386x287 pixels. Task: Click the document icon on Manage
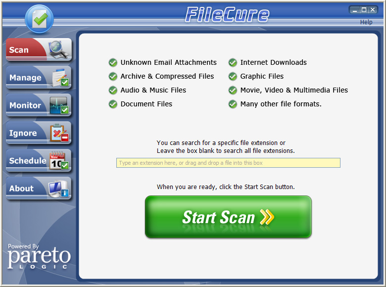[x=60, y=77]
